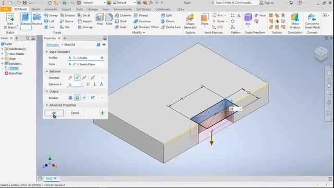Select the Direct edit tool
This screenshot has width=334, height=188.
coord(167,21)
